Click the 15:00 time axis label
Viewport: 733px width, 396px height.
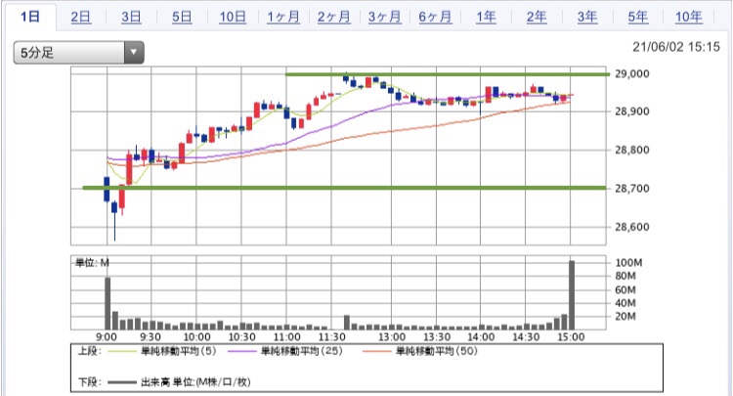571,337
